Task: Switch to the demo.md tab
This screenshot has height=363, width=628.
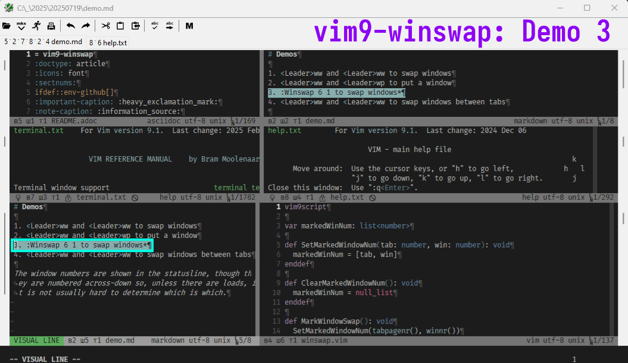Action: tap(43, 42)
